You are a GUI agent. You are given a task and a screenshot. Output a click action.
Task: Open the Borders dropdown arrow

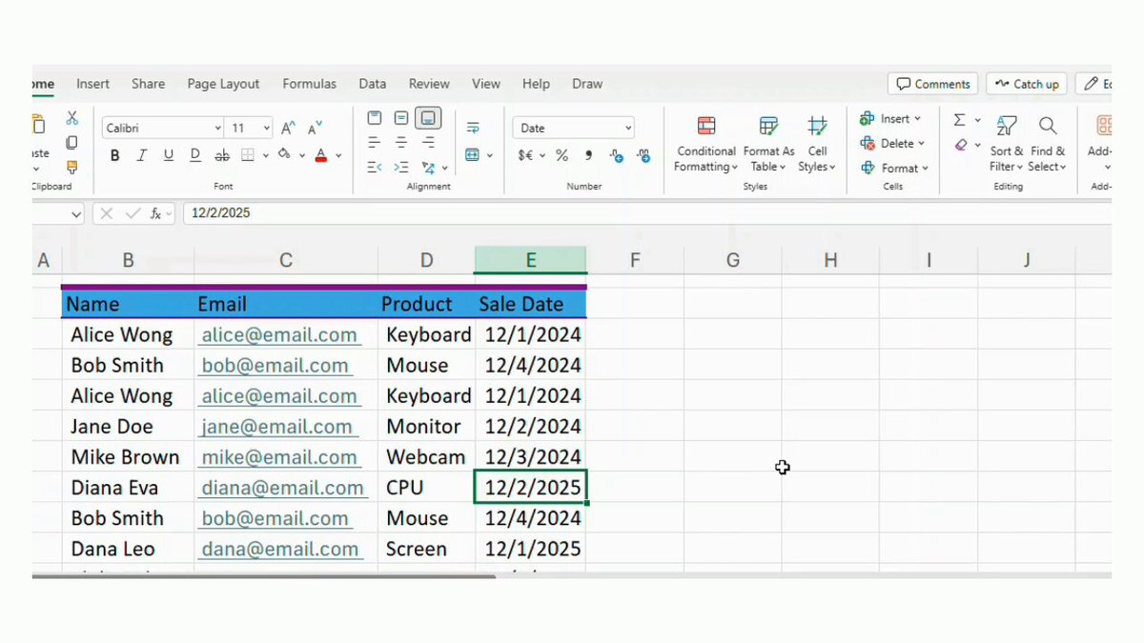point(265,155)
